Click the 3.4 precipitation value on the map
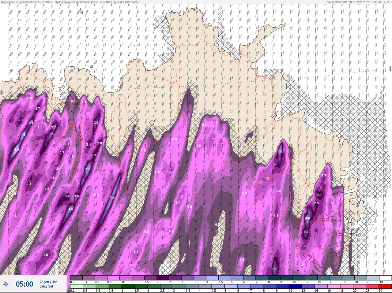Screen dimensions: 392x293 click(x=77, y=196)
